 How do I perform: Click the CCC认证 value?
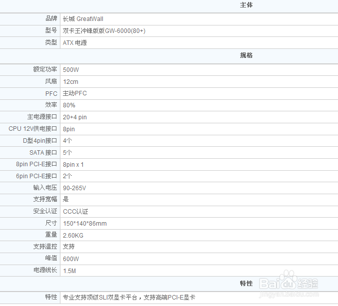point(75,212)
